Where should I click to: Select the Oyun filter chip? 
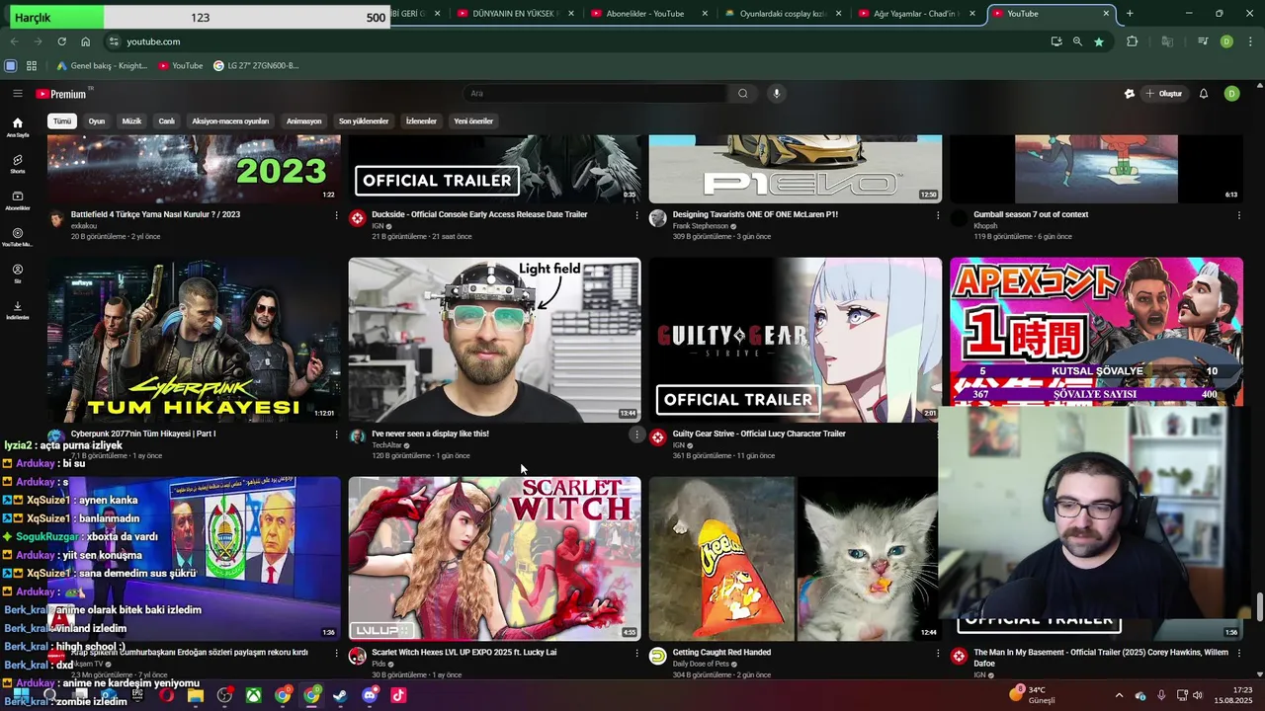click(97, 121)
